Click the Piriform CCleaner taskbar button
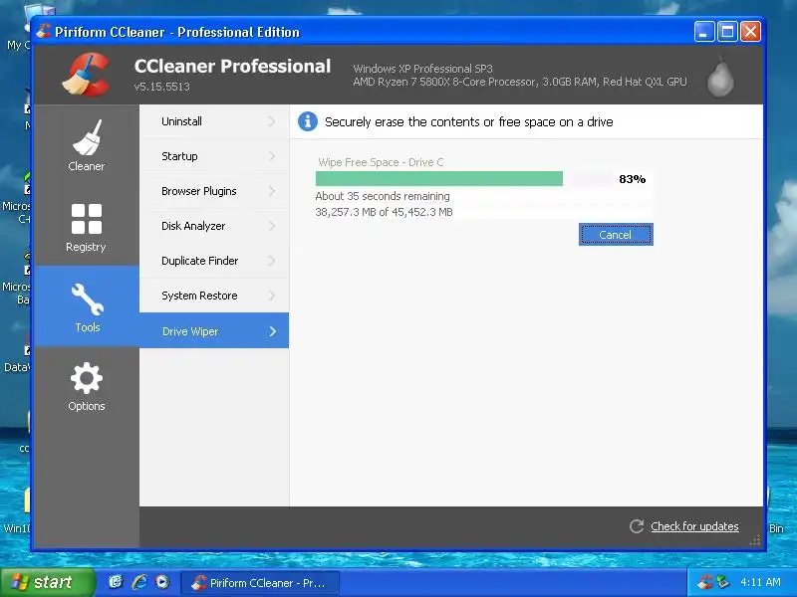 260,583
